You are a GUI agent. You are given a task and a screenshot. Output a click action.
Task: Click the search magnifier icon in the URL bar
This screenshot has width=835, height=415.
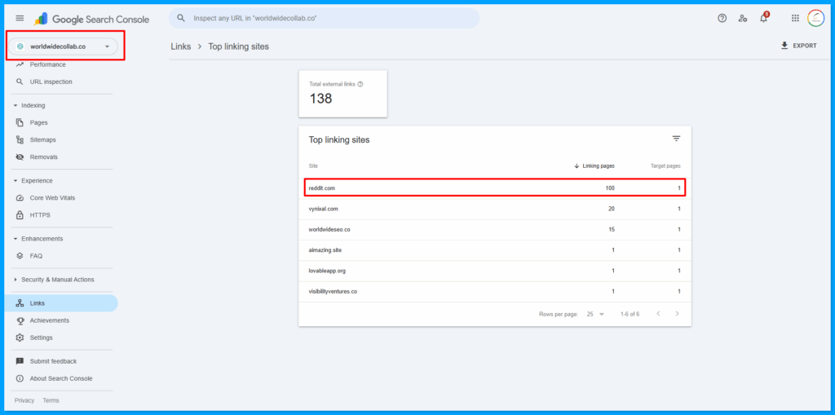(x=181, y=18)
